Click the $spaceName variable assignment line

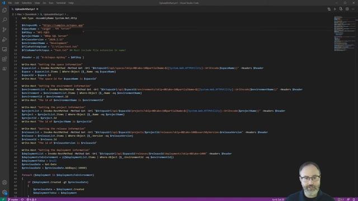point(46,29)
